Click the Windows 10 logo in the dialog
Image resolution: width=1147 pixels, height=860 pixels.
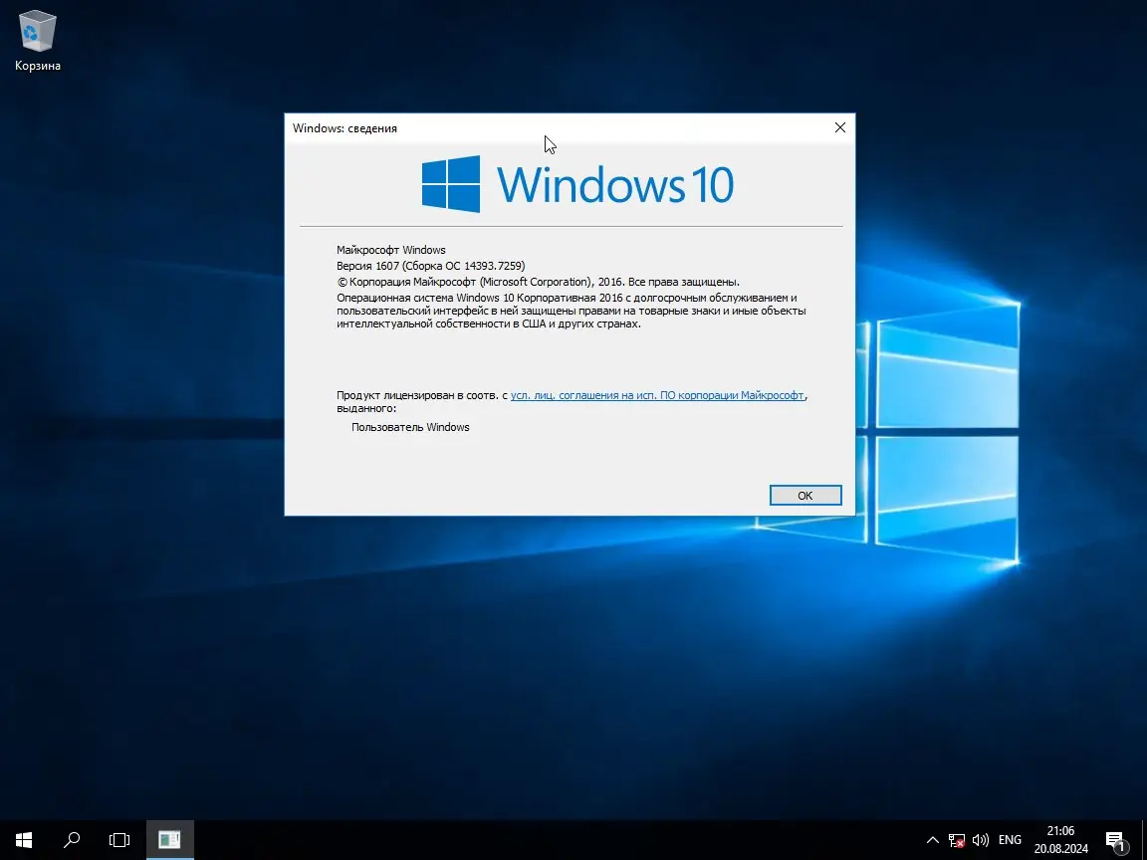pyautogui.click(x=577, y=184)
